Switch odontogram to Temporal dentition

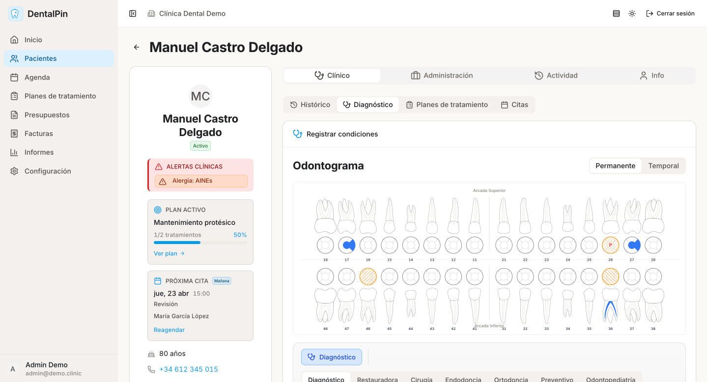pos(663,166)
